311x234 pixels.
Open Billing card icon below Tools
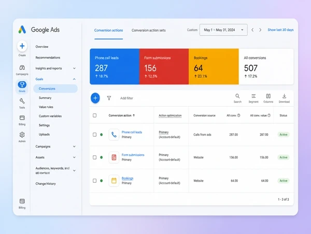(22, 118)
